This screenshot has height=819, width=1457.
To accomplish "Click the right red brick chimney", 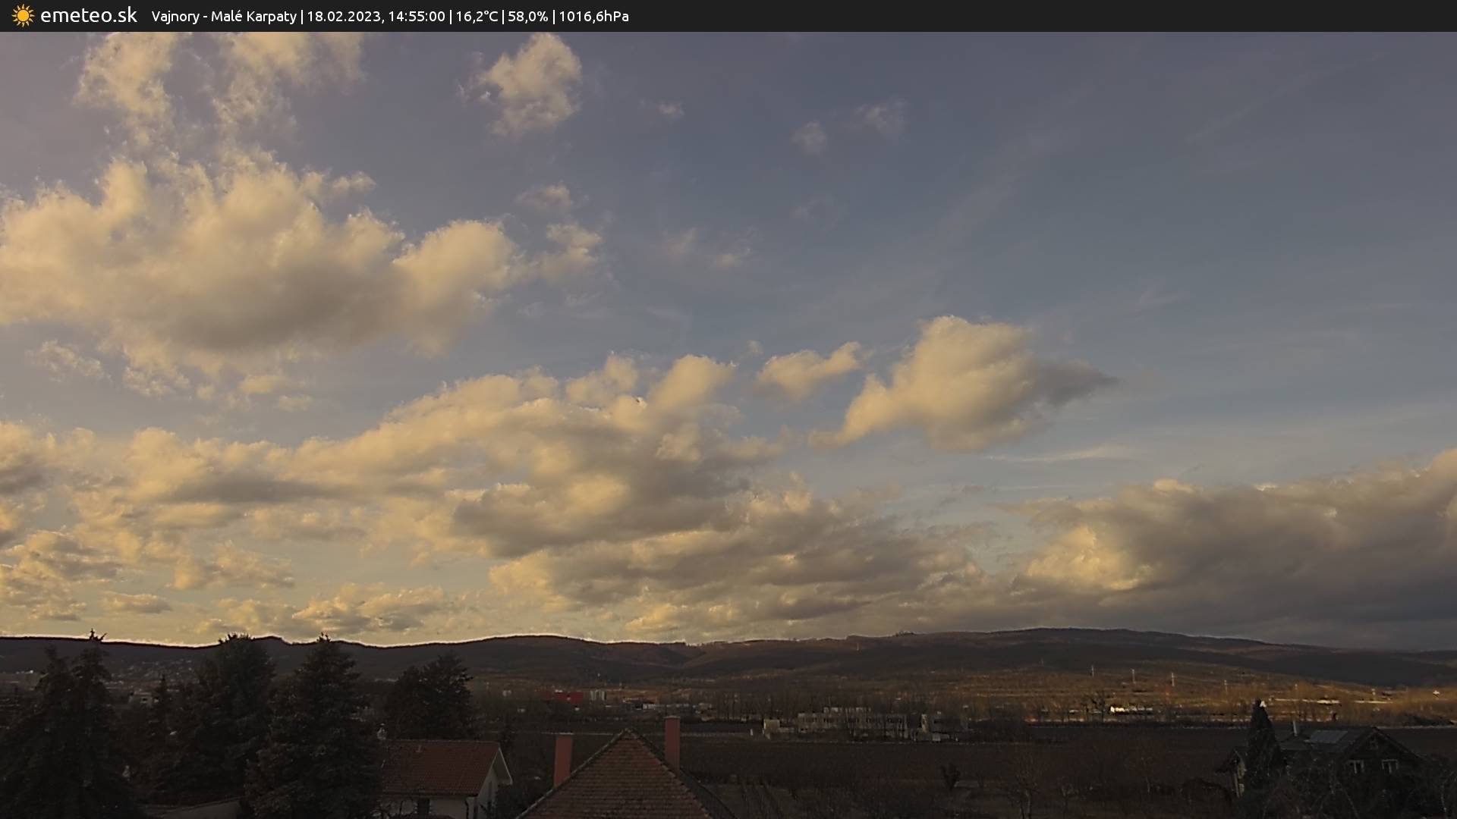I will [672, 741].
